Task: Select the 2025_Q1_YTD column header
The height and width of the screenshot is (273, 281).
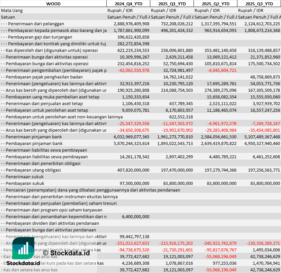Action: [172, 4]
